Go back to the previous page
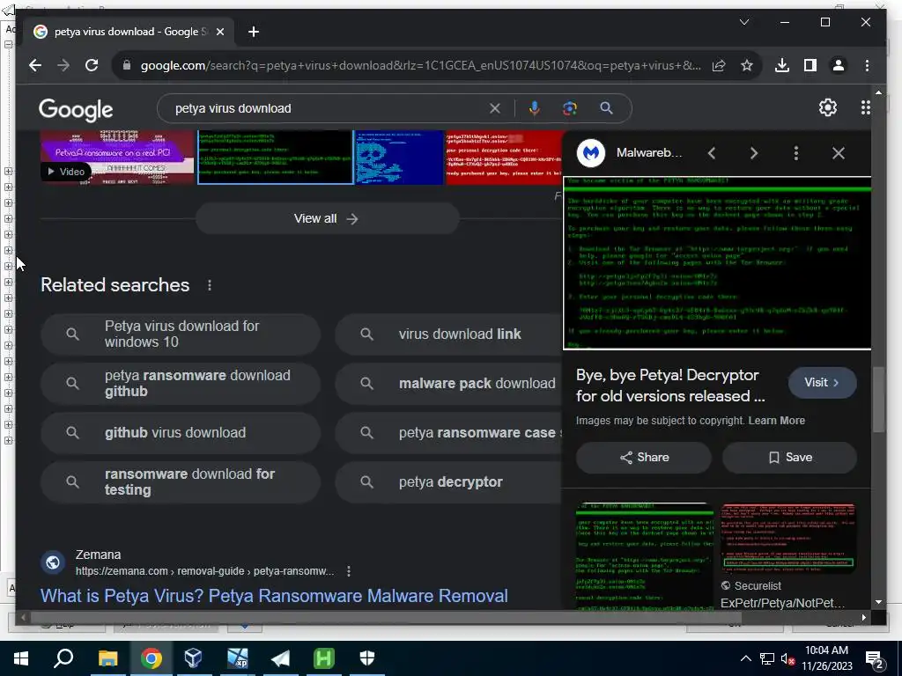The image size is (902, 676). coord(35,65)
